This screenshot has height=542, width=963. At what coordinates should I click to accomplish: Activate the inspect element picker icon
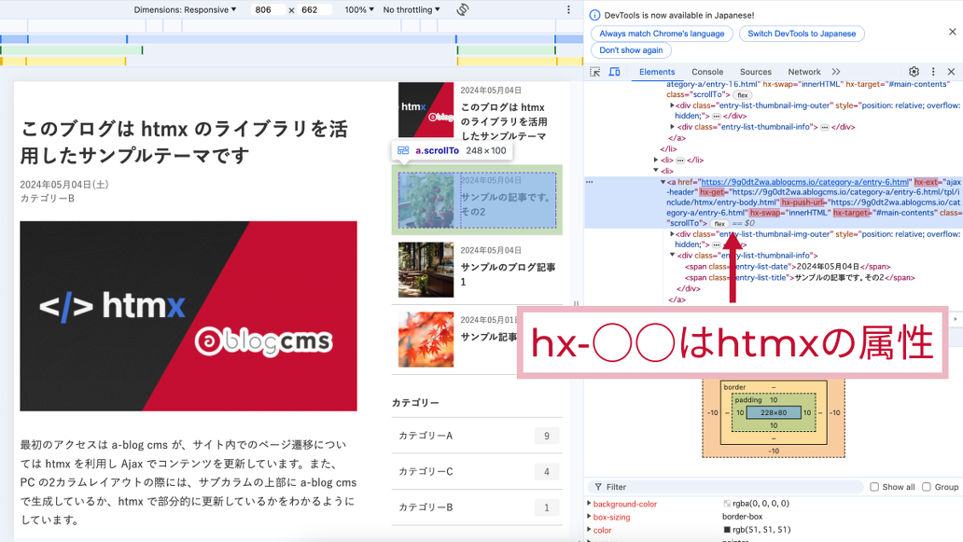(x=595, y=72)
